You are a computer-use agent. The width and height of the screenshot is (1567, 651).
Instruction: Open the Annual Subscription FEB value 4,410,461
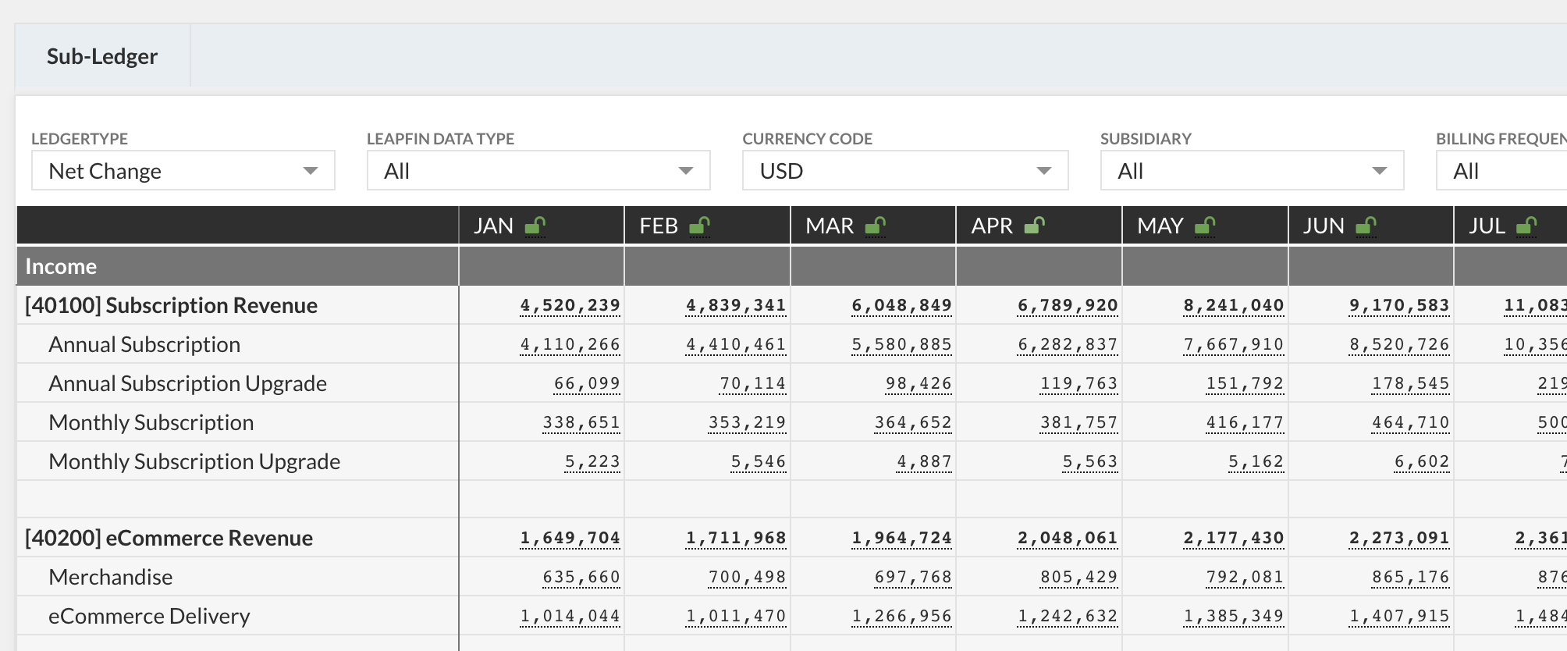[736, 344]
